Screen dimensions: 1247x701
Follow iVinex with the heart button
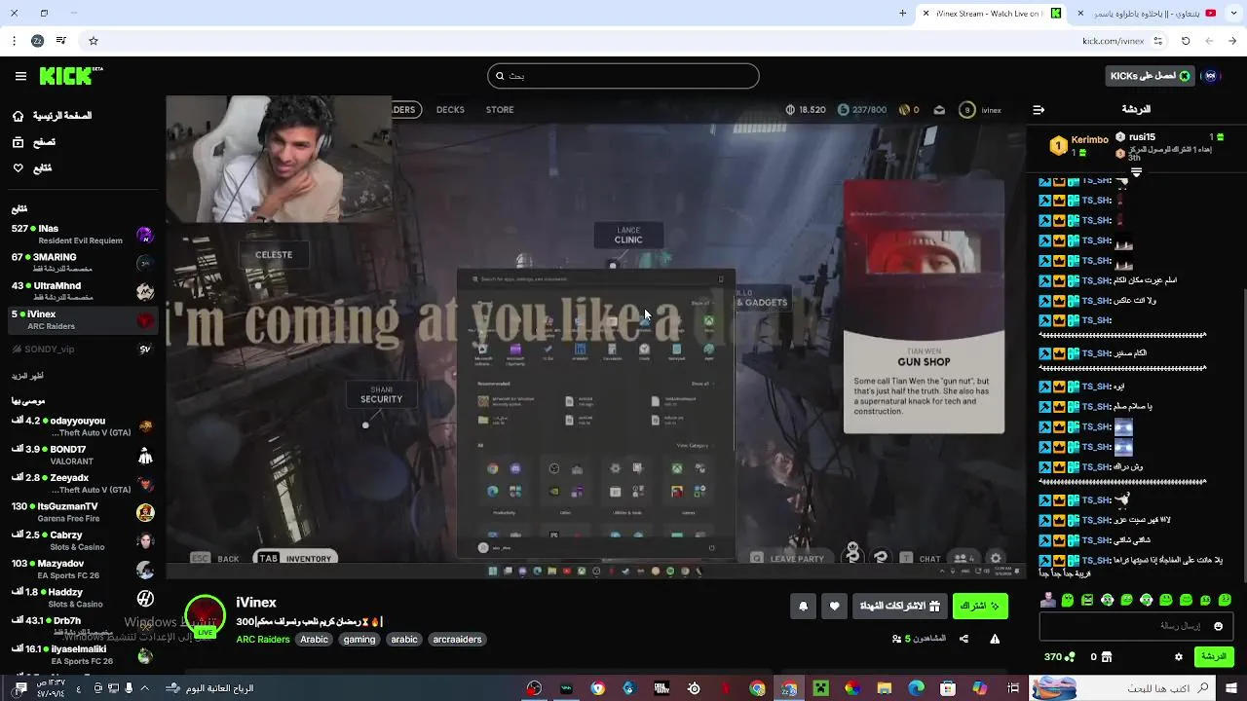pyautogui.click(x=834, y=607)
